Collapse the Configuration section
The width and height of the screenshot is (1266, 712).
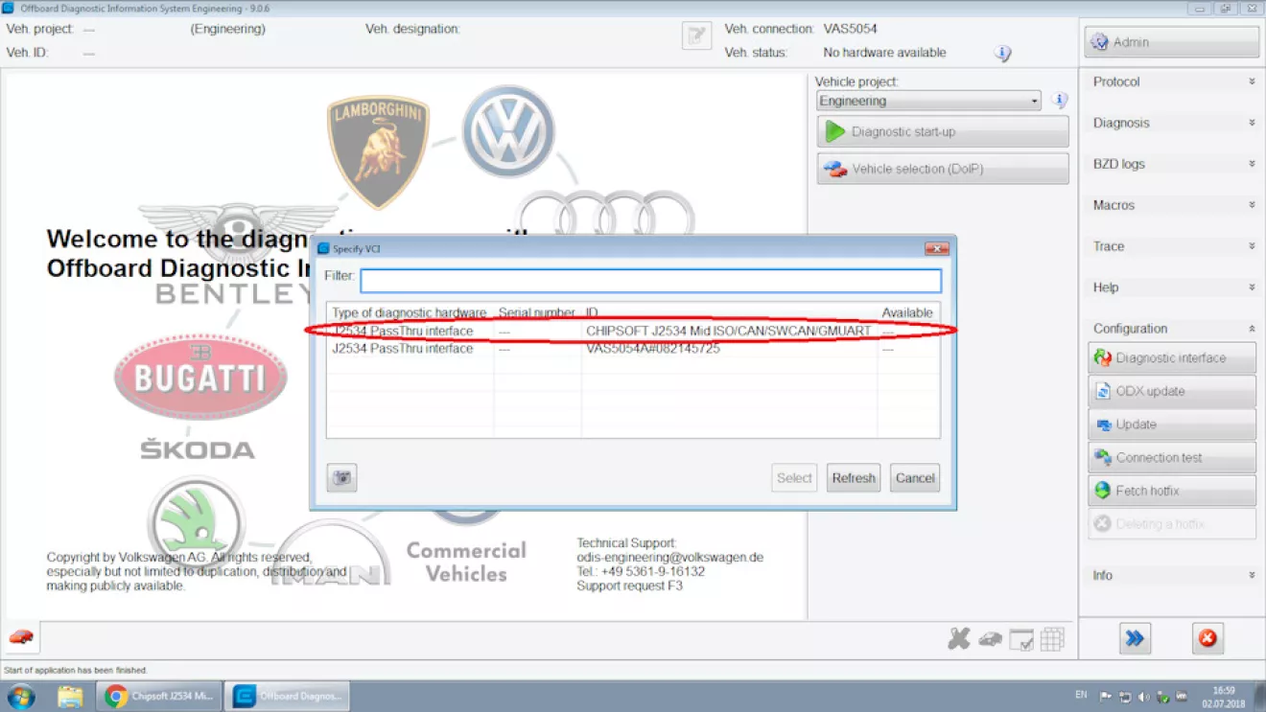coord(1174,329)
